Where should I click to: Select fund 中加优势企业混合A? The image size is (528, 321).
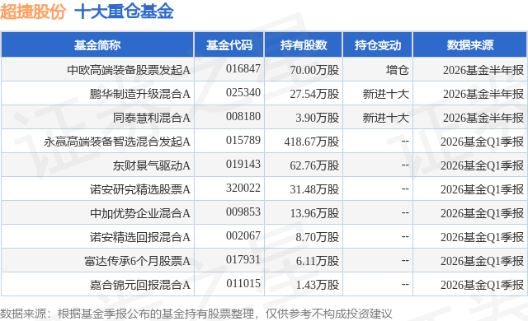pos(140,213)
